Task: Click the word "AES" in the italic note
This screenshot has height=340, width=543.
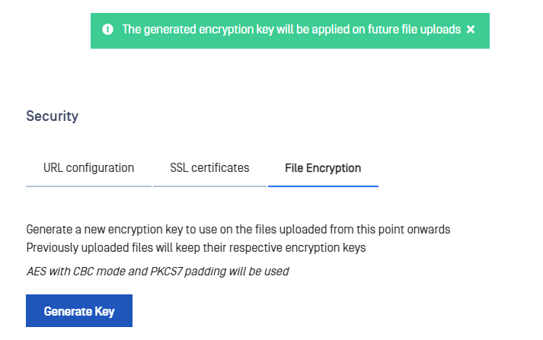Action: 37,272
